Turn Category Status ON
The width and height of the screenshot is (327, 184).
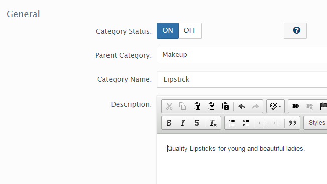click(168, 31)
